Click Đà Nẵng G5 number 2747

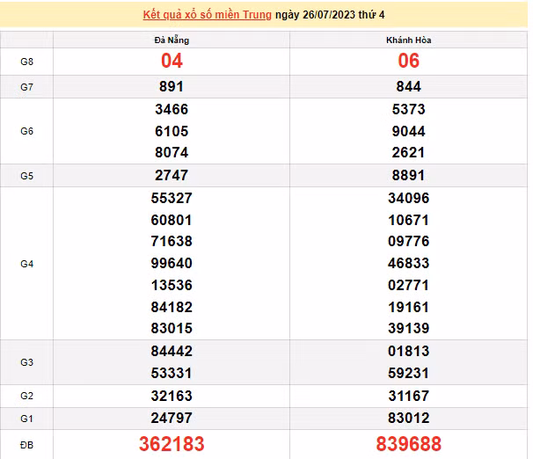click(x=172, y=176)
